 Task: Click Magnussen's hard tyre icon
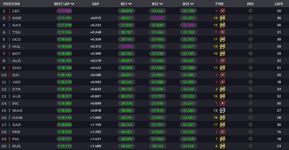222,110
